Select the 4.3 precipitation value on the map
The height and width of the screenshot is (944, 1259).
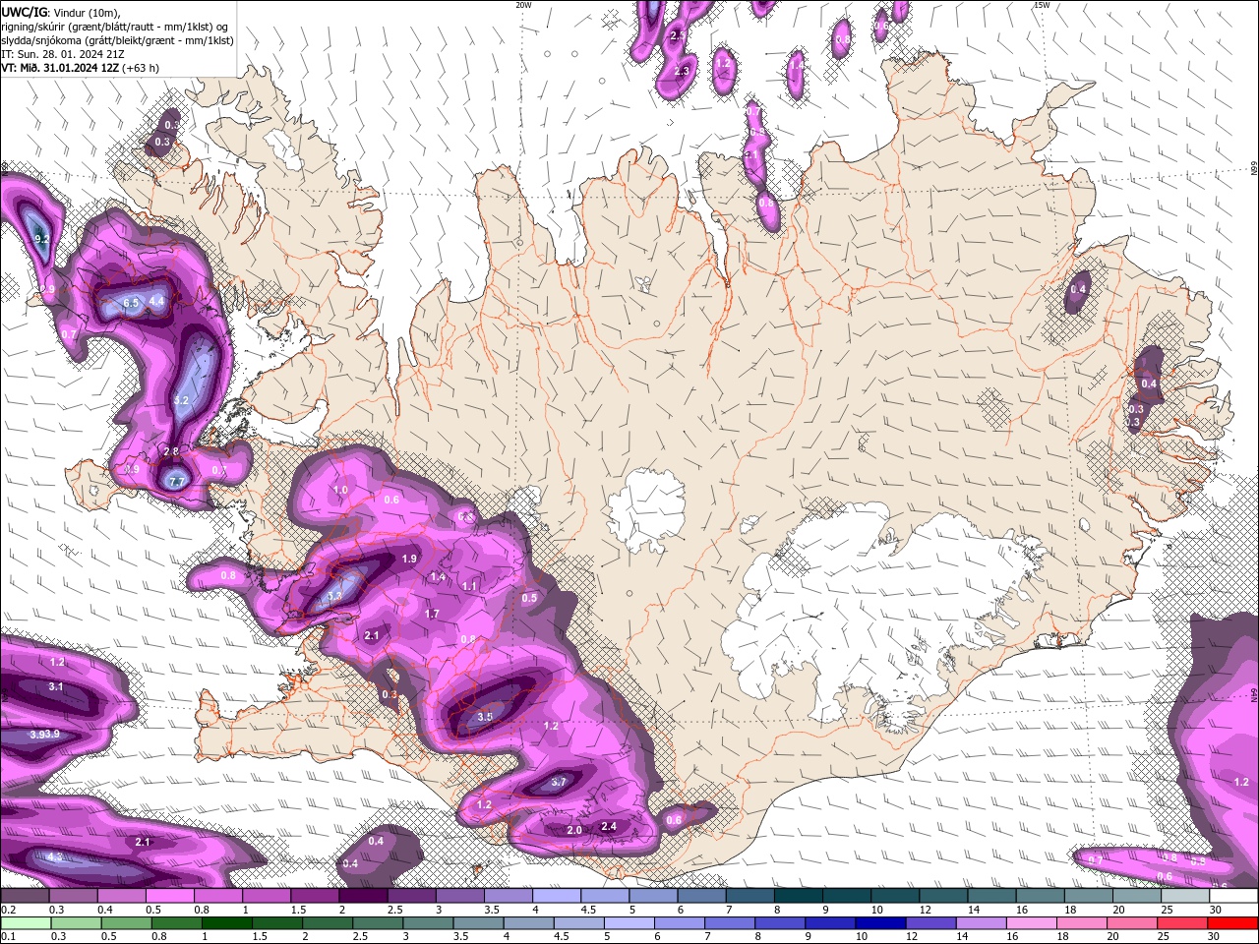point(54,857)
